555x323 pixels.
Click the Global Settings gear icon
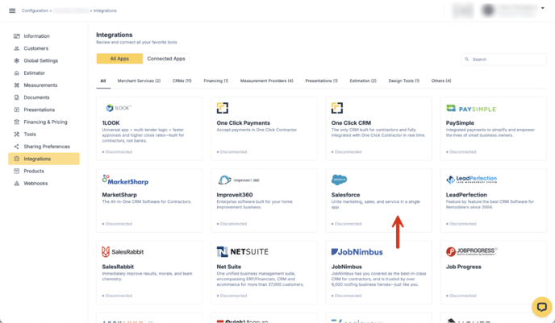(x=17, y=60)
